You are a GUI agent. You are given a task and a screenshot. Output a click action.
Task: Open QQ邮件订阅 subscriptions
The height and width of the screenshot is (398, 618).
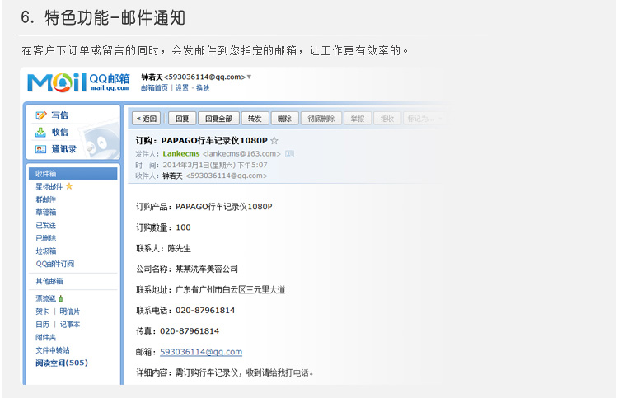(x=54, y=264)
